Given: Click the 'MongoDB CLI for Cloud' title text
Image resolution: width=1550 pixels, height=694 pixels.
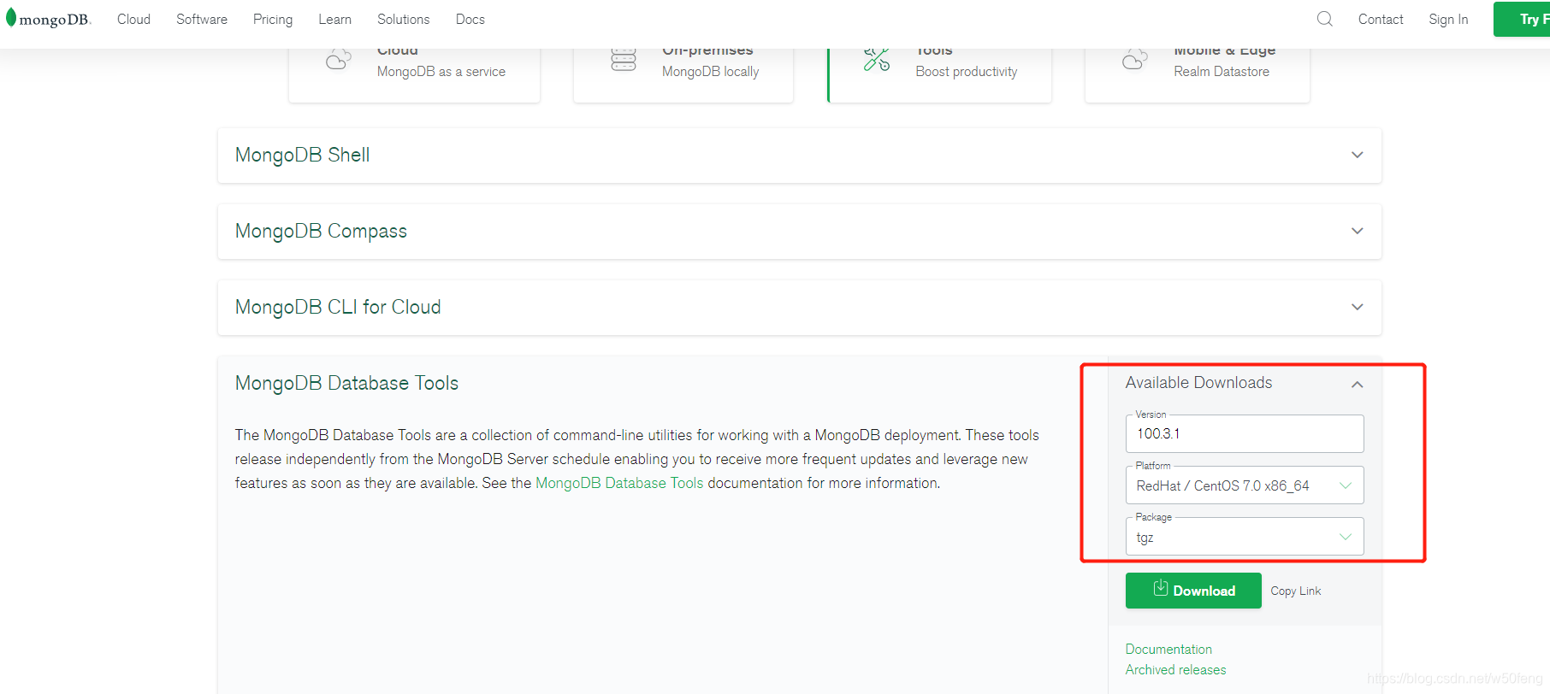Looking at the screenshot, I should [x=338, y=307].
